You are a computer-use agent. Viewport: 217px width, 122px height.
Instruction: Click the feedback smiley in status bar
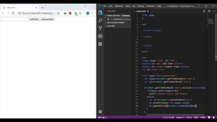pyautogui.click(x=209, y=117)
